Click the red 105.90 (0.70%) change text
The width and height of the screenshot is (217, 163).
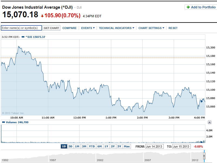(x=63, y=15)
